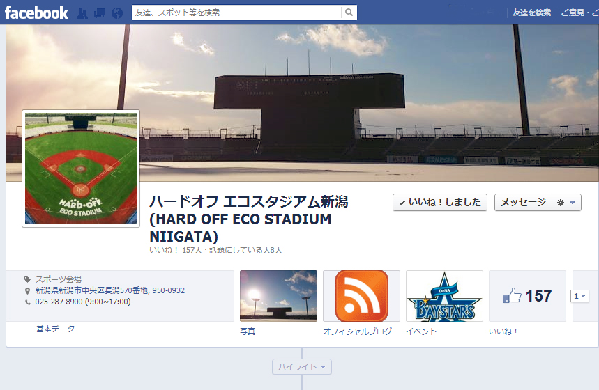599x390 pixels.
Task: Open 写真 tab label
Action: tap(248, 331)
